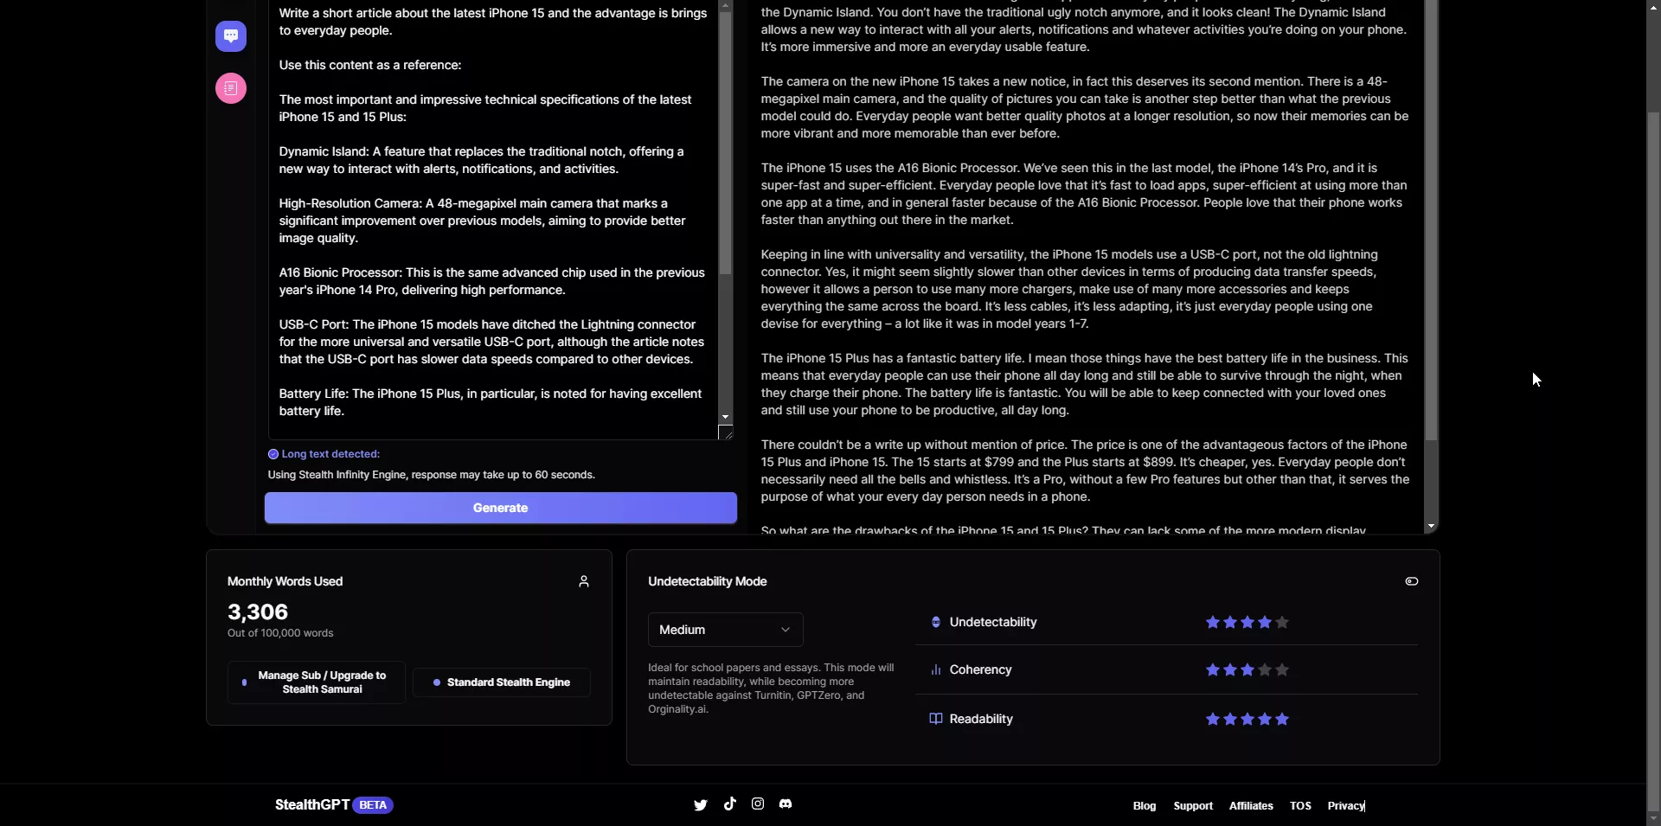Click the Generate button

500,509
